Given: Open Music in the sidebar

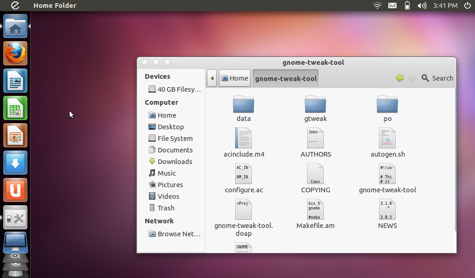Looking at the screenshot, I should [x=162, y=173].
